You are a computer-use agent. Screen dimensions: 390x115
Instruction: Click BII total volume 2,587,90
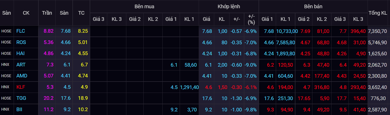click(378, 109)
